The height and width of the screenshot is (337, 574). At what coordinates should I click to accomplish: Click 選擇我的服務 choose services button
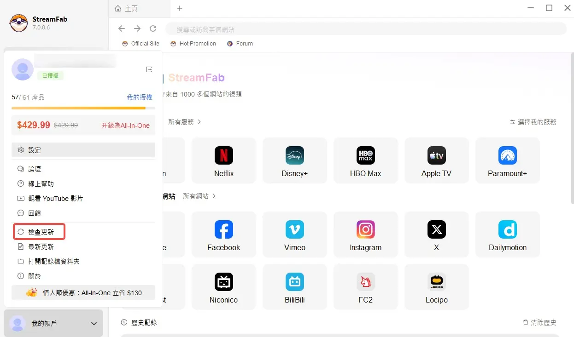533,122
